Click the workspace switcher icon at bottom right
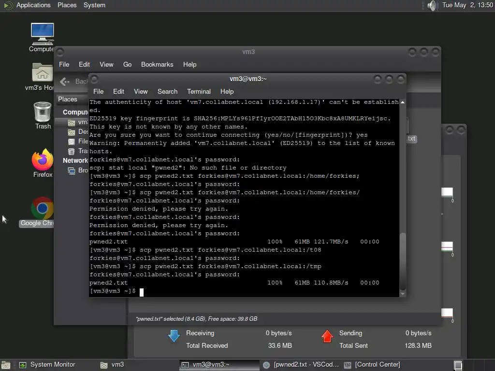The image size is (495, 371). (x=458, y=365)
